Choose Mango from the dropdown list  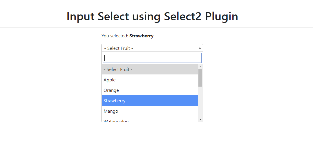tap(150, 111)
